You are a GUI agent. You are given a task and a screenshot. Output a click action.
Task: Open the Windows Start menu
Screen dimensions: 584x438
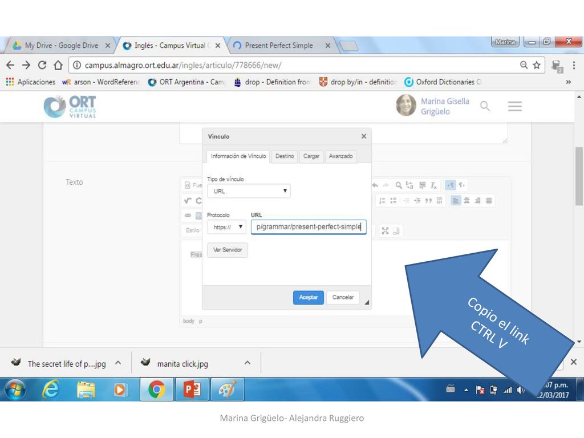click(15, 390)
